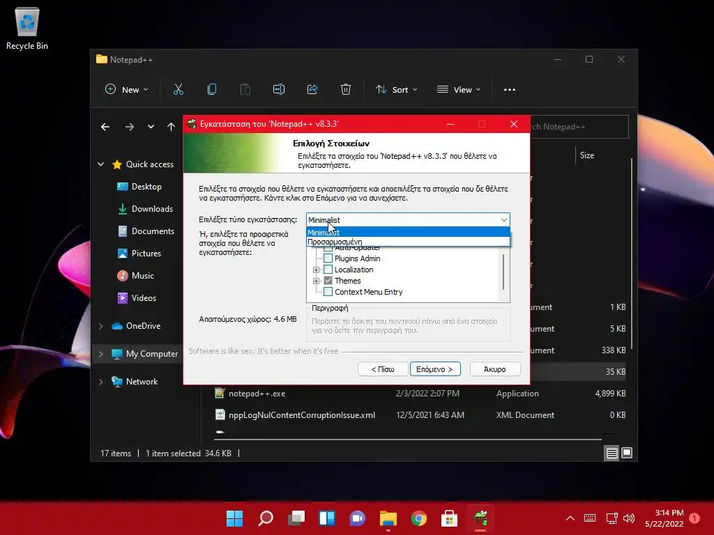Open the network tray icon

coord(612,518)
